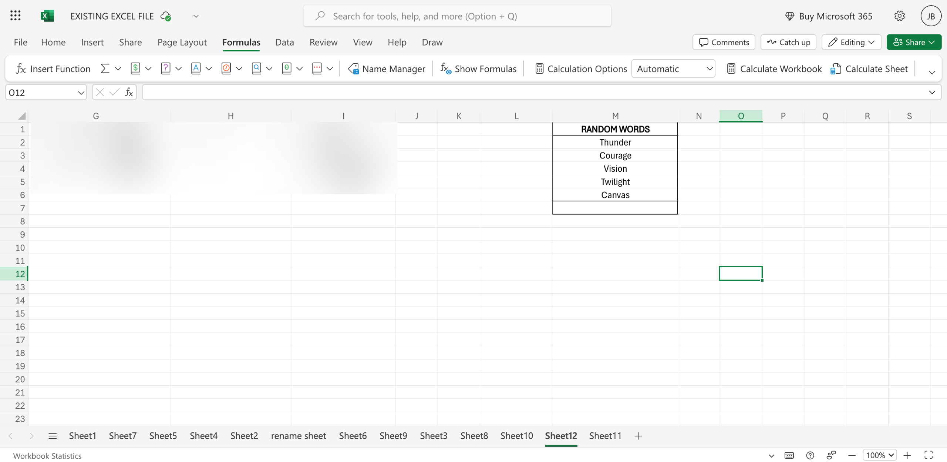This screenshot has width=947, height=462.
Task: Open the Editing mode dropdown
Action: point(851,42)
